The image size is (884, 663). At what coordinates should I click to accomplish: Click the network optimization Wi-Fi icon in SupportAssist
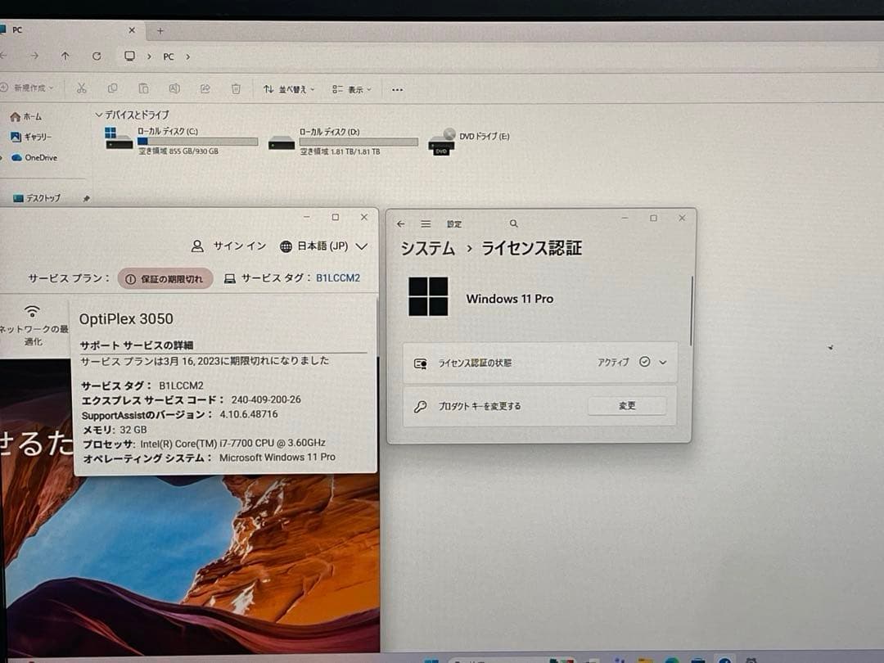[32, 311]
